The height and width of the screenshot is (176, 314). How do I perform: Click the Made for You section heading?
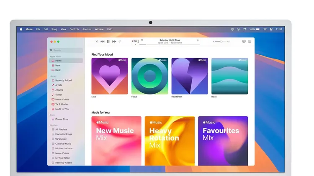tap(100, 112)
